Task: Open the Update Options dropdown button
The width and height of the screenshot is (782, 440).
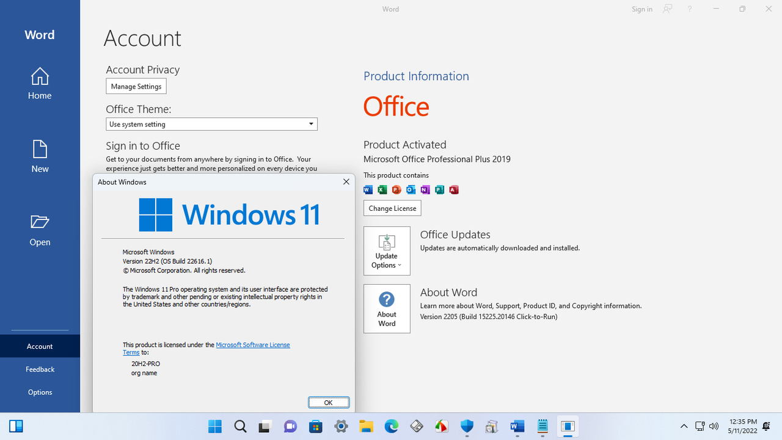Action: 387,251
